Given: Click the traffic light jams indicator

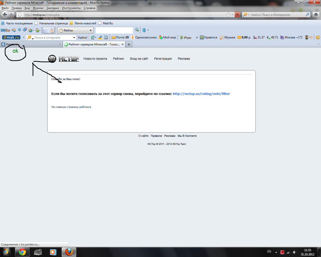Looking at the screenshot, I should click(x=308, y=37).
